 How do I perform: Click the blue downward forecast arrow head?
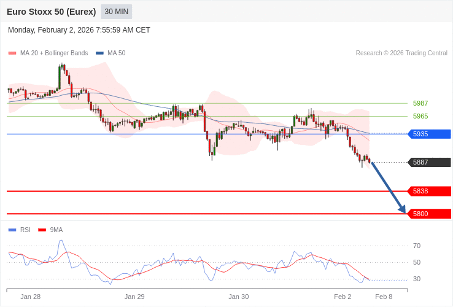(402, 209)
